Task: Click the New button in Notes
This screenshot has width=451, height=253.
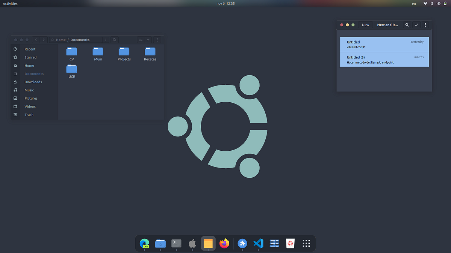Action: click(366, 25)
